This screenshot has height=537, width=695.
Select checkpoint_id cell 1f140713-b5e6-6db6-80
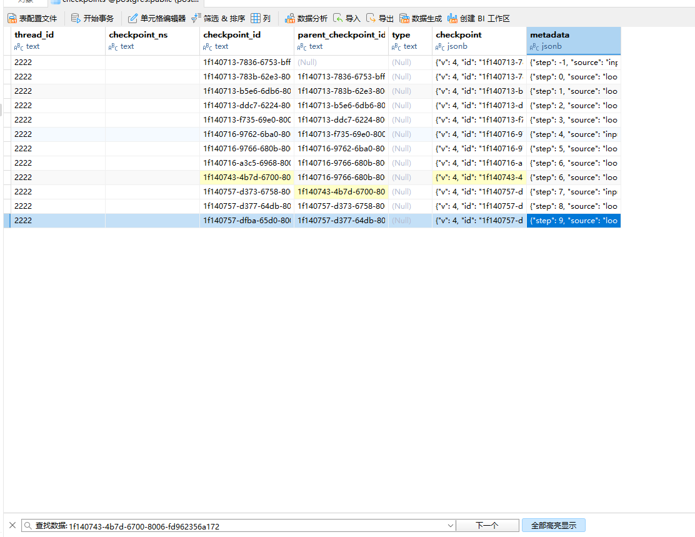pos(247,91)
